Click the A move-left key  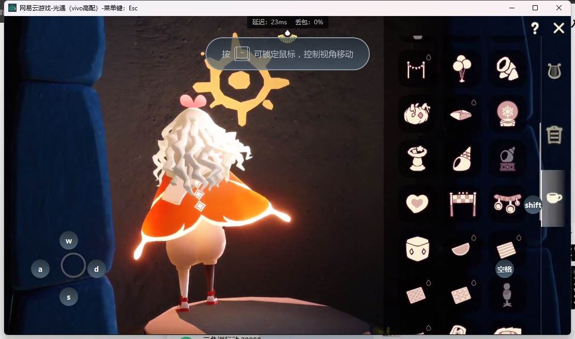coord(40,269)
